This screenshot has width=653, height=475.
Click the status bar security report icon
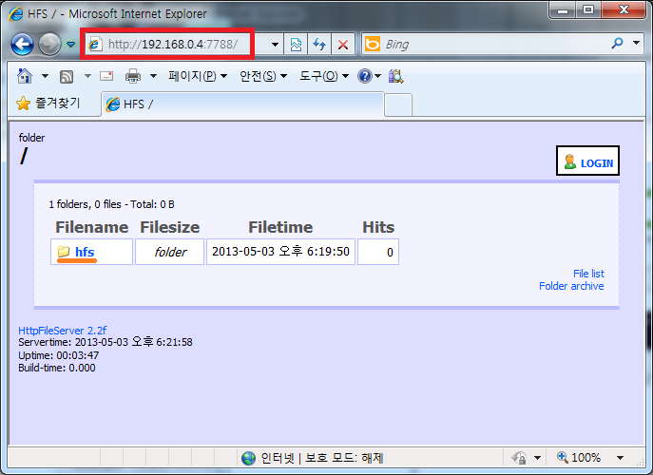click(519, 458)
